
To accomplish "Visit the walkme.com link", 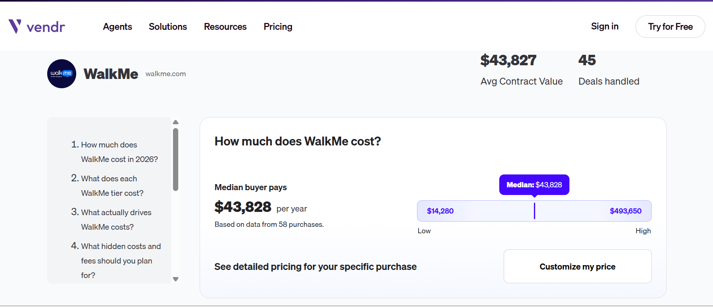I will coord(165,74).
